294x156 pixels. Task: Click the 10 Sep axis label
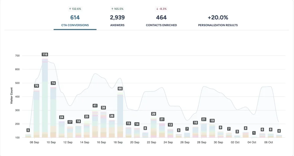[x=51, y=142]
